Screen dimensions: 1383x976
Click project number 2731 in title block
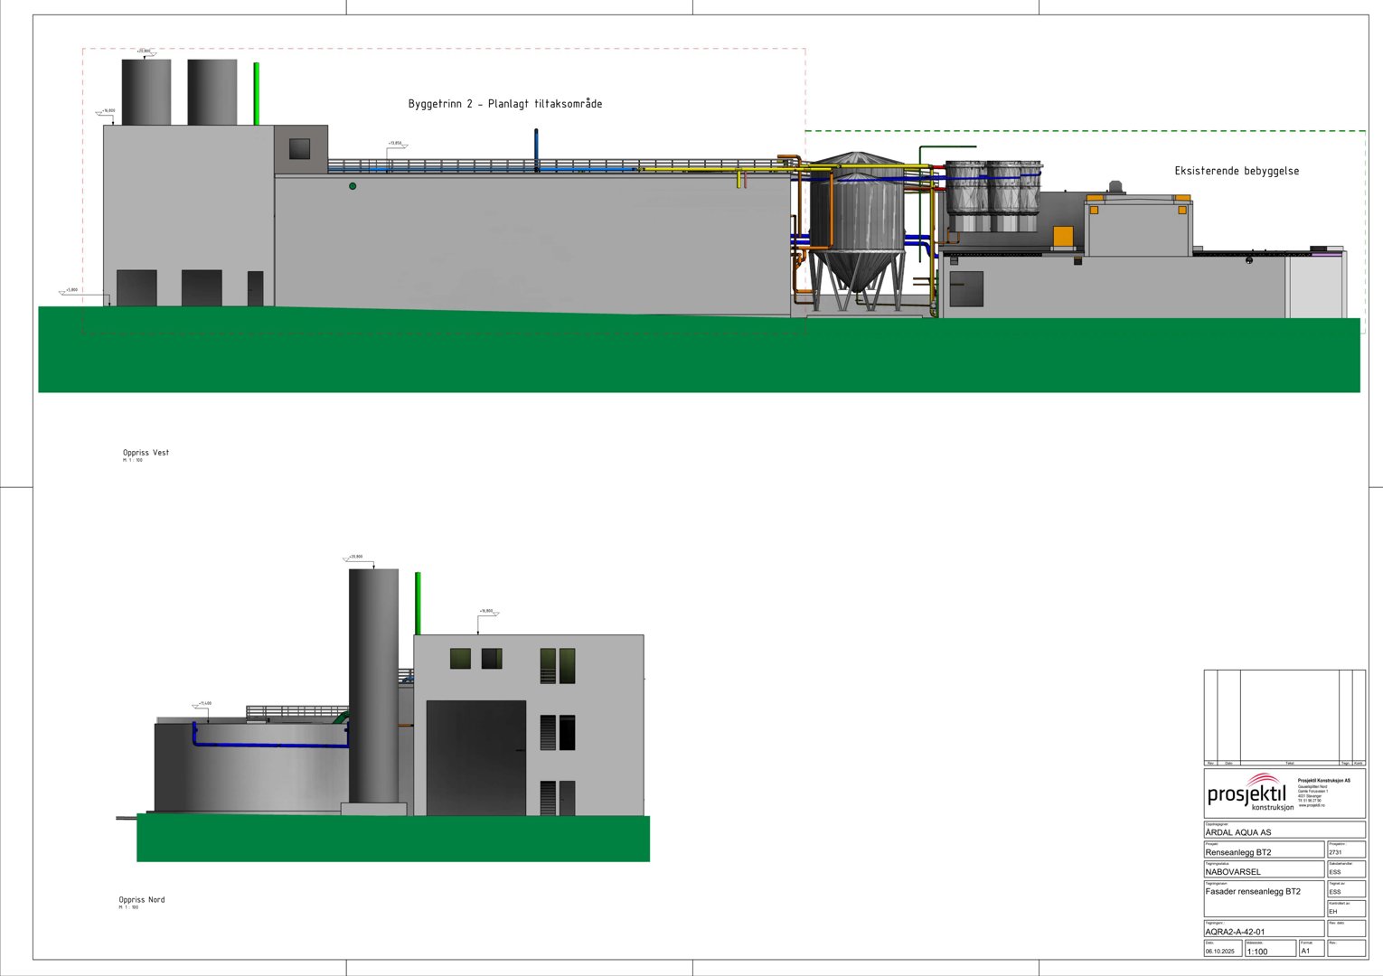pyautogui.click(x=1335, y=852)
